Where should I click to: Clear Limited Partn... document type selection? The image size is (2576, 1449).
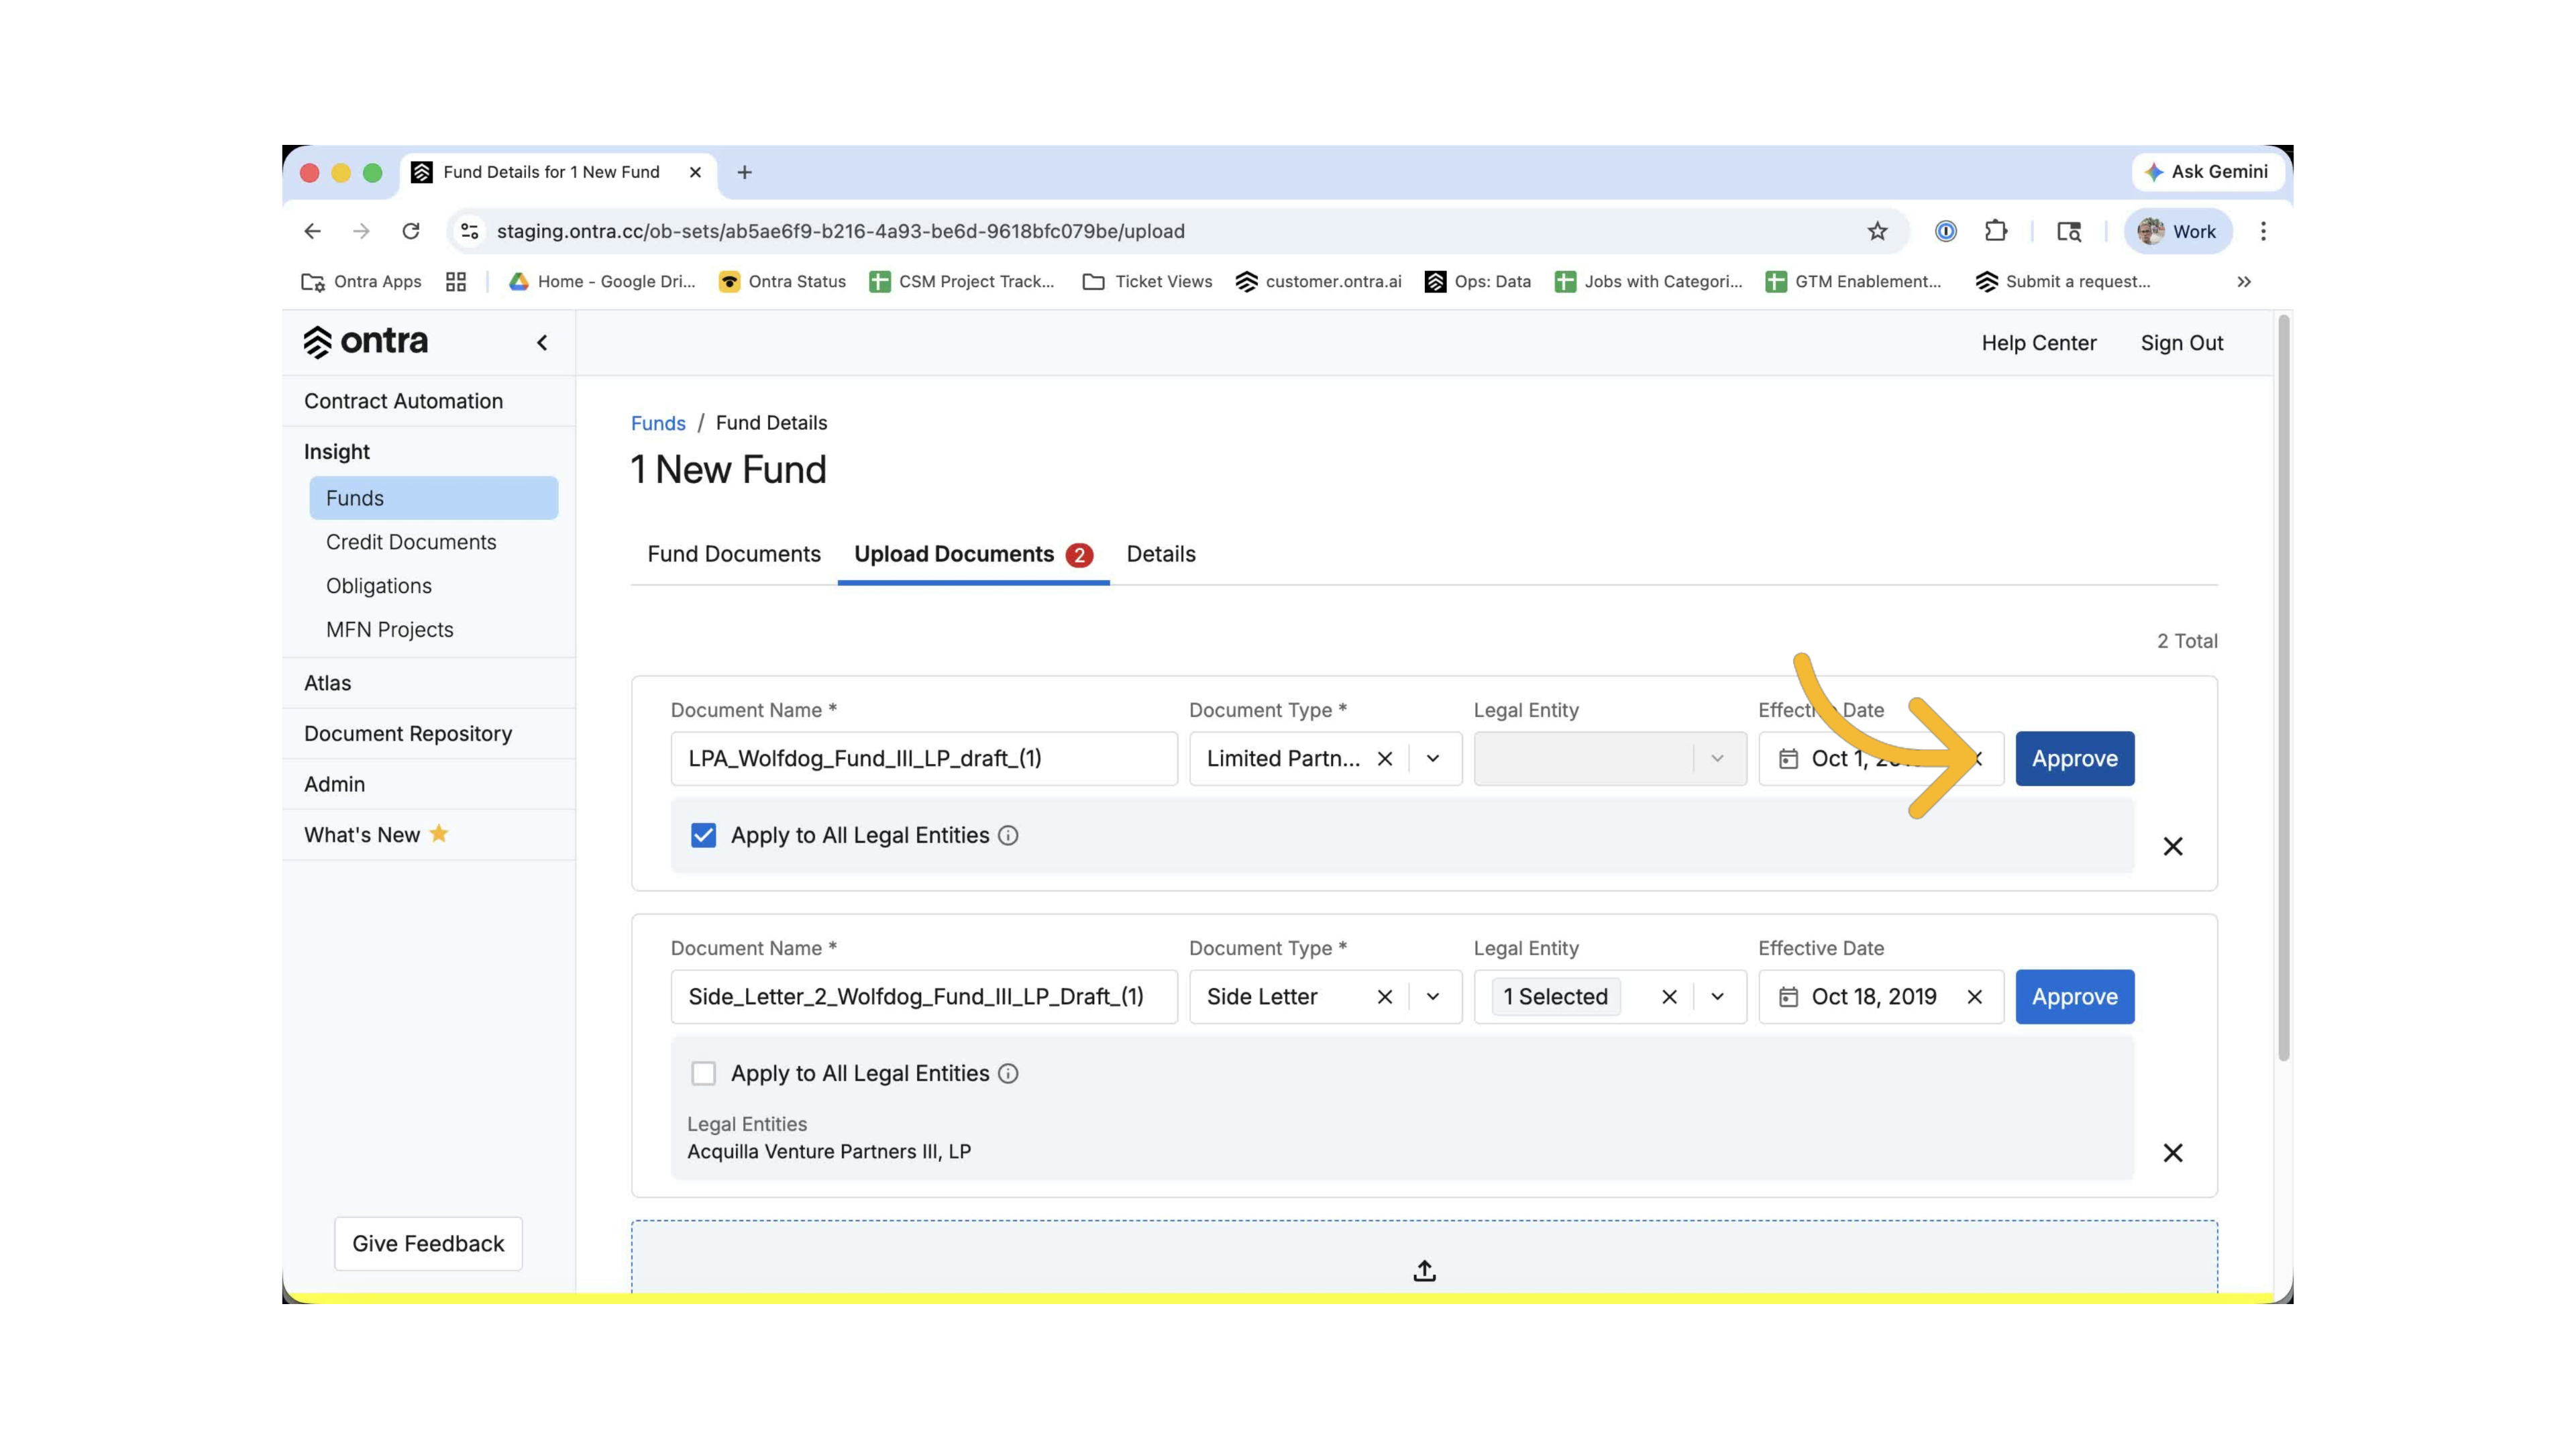(1385, 759)
